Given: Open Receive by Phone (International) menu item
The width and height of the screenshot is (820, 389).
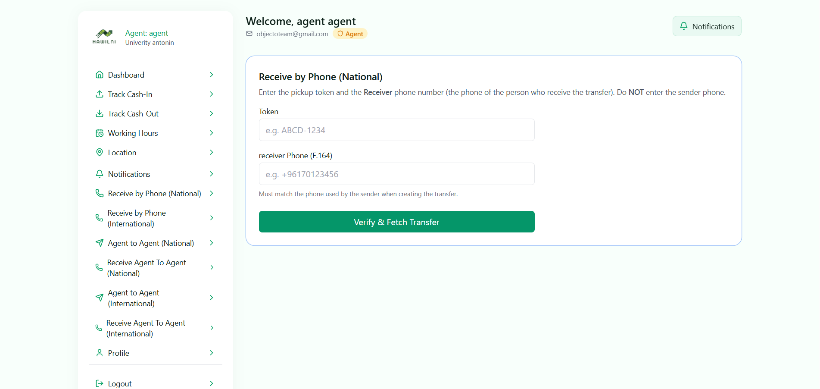Looking at the screenshot, I should (x=137, y=218).
